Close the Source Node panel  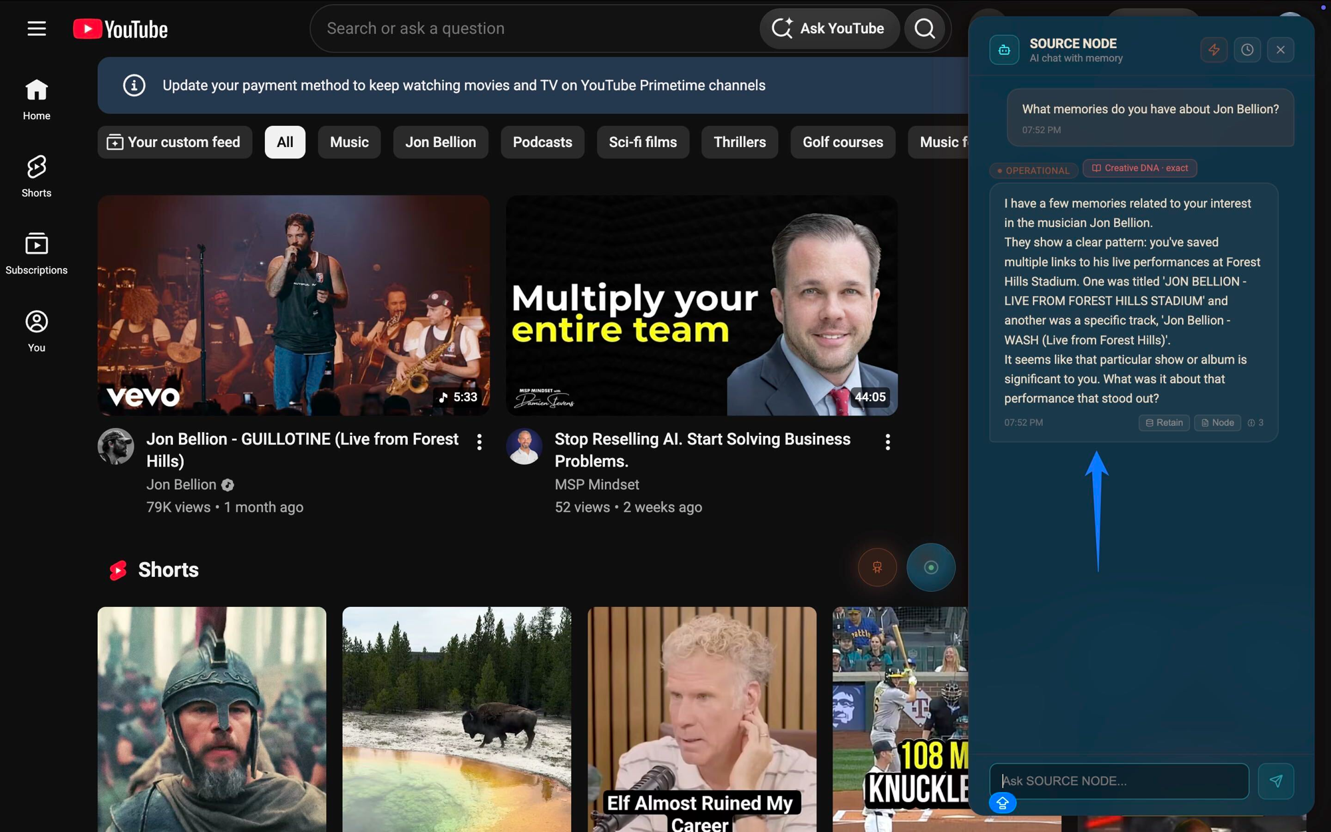click(1280, 50)
